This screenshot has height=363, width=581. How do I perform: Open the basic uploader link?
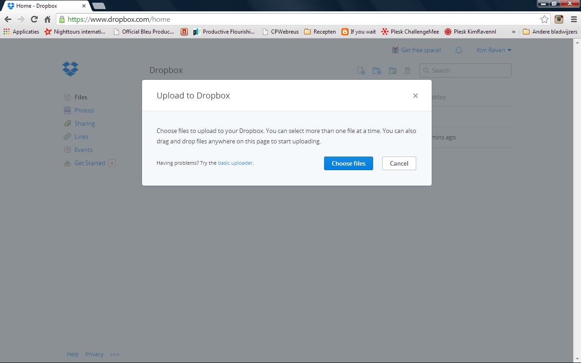pyautogui.click(x=235, y=163)
